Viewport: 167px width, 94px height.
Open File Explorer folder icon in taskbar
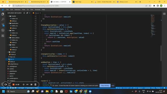(47, 91)
